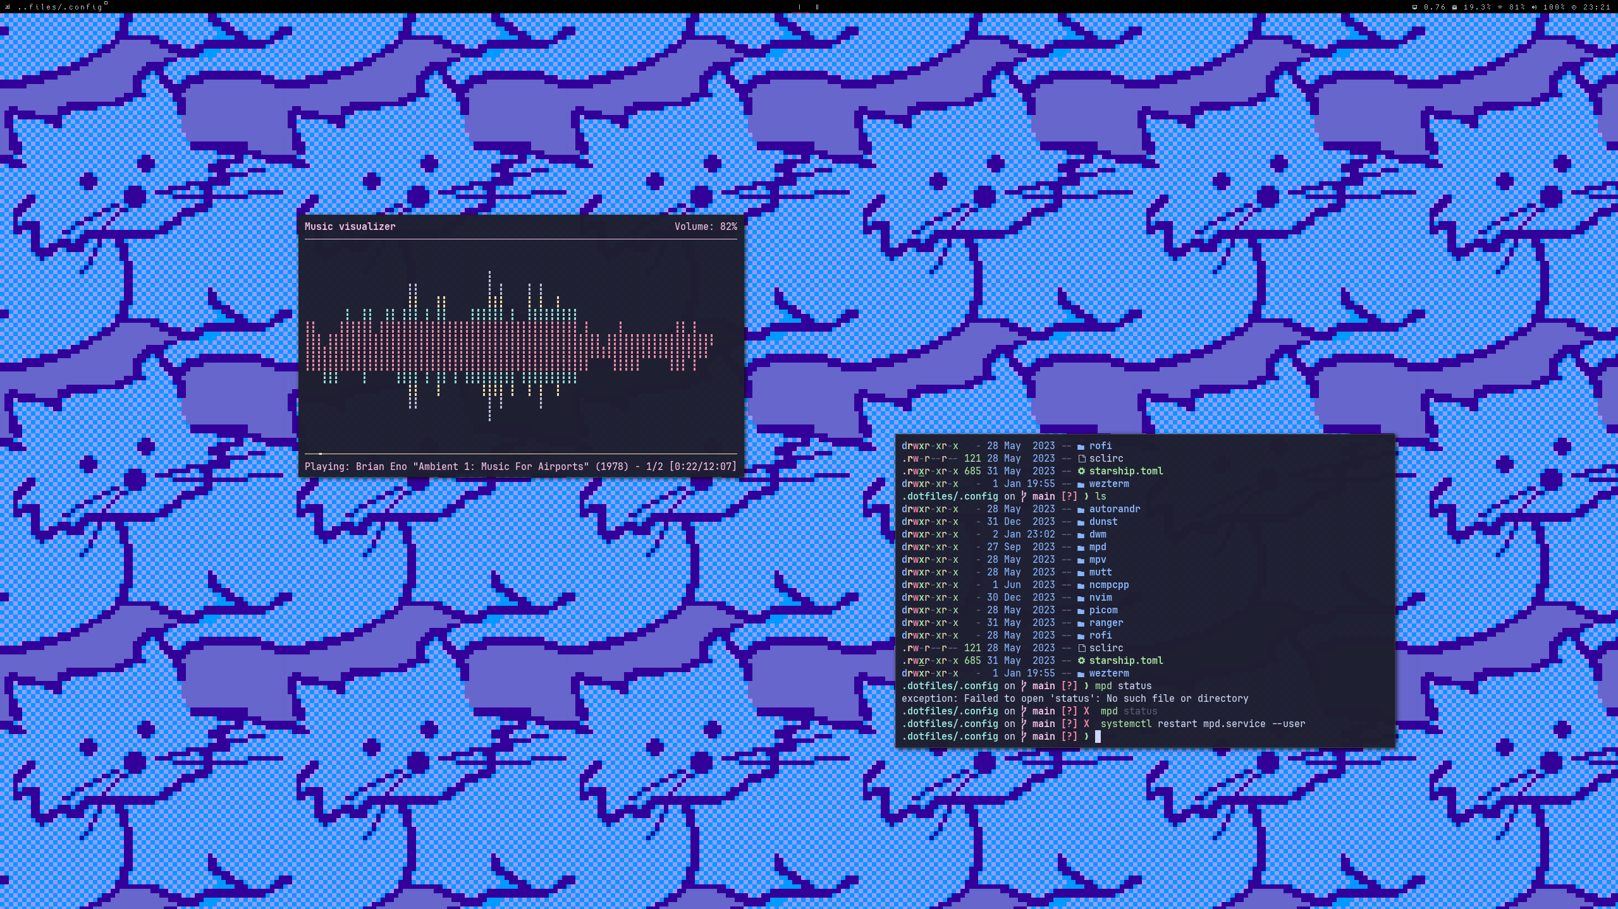Screen dimensions: 1618x909
Task: Click the clock icon beside 23:21
Action: pyautogui.click(x=1574, y=7)
